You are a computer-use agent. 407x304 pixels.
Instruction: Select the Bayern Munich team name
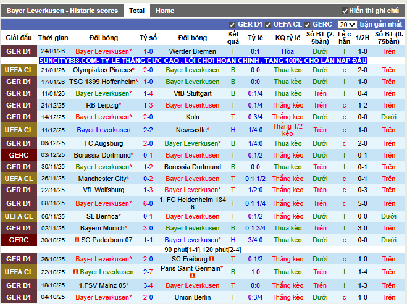point(103,228)
